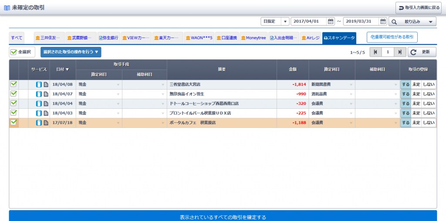Click blue service icon in ポータルカフェ row
446x221 pixels.
39,123
